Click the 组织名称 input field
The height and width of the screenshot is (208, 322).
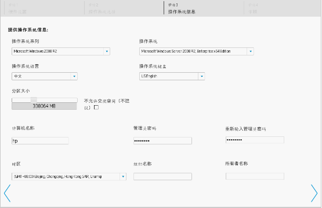[162, 176]
